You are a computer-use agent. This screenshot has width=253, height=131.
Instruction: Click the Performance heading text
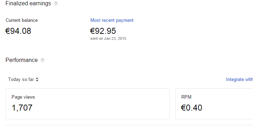(x=21, y=60)
